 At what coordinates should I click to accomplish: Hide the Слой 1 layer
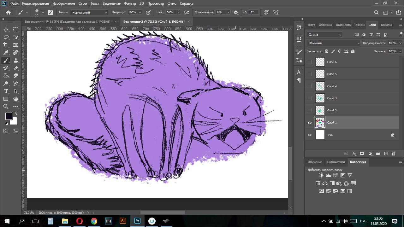(309, 123)
